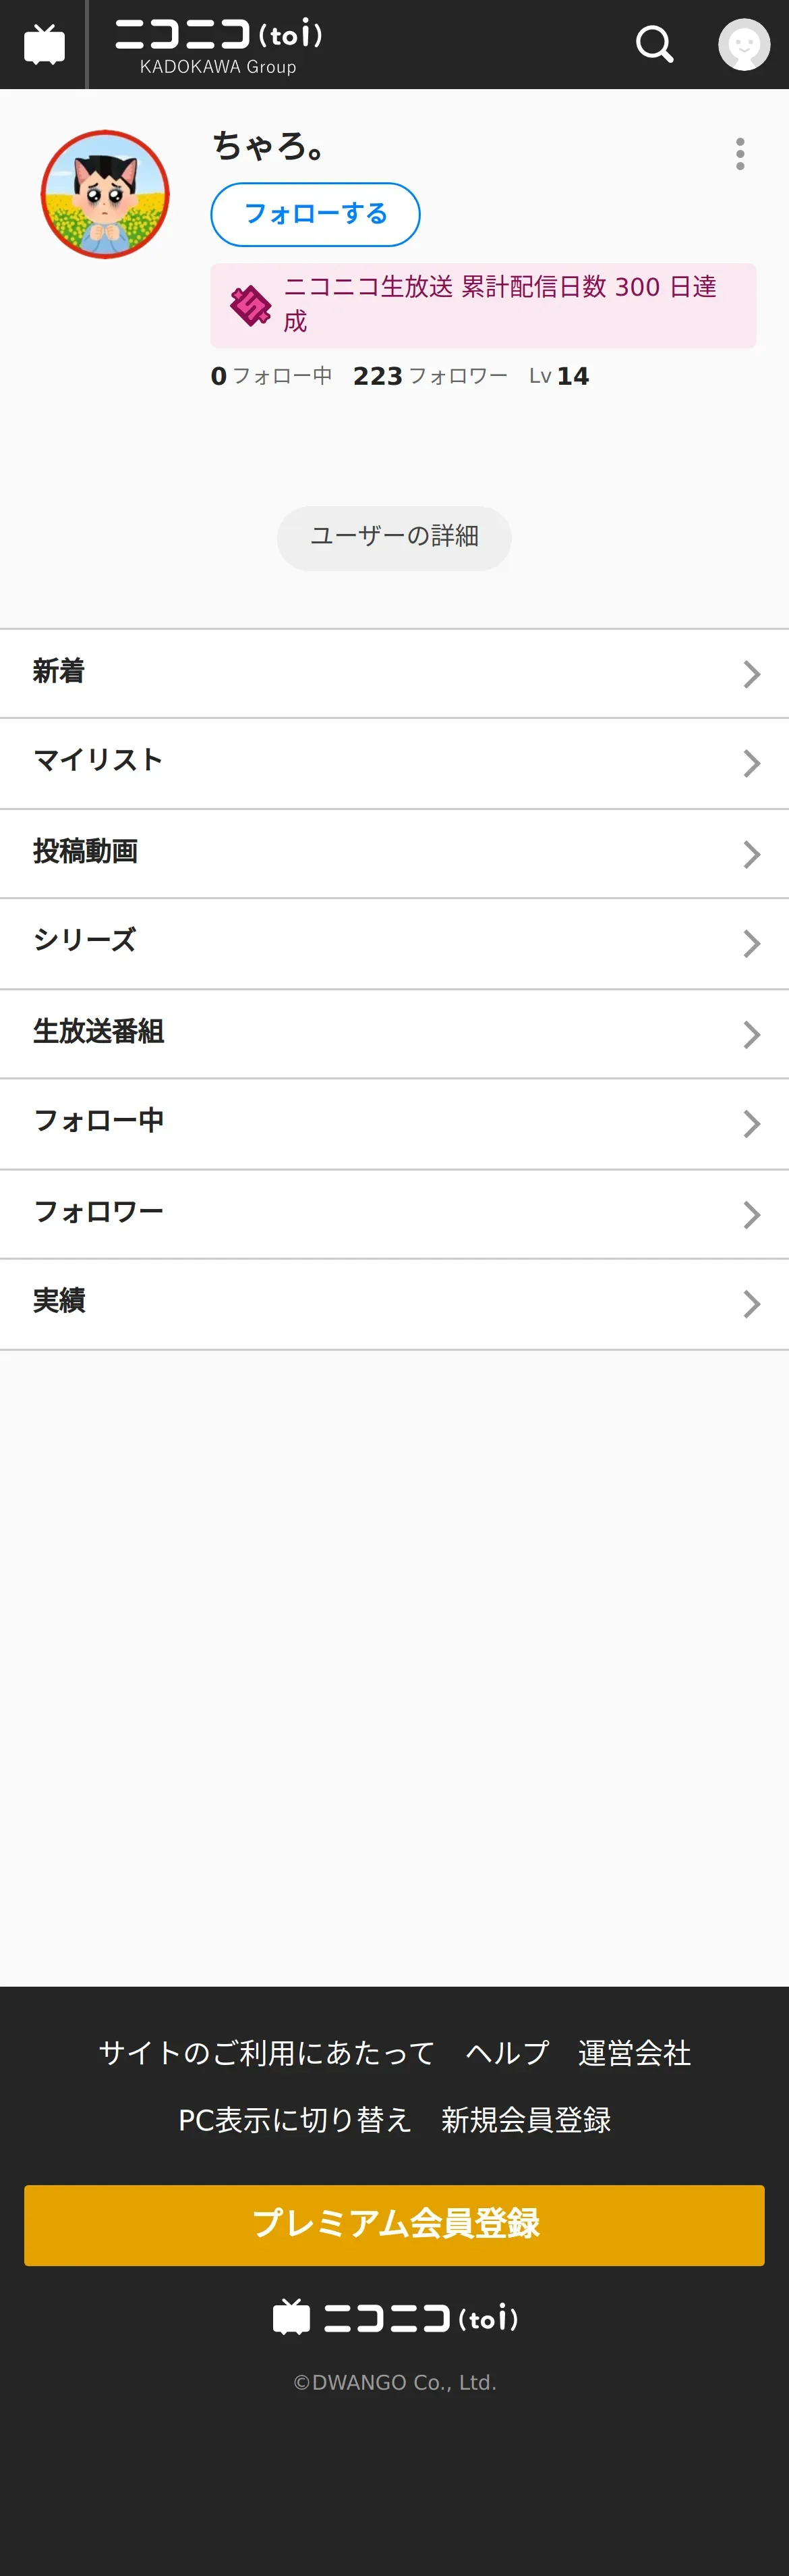Open the マイリスト row chevron

click(x=751, y=764)
